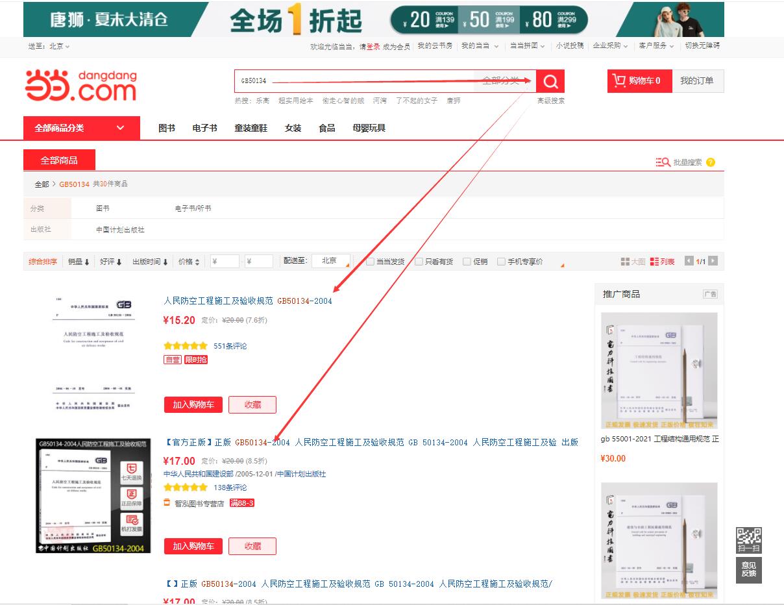Open the 意见反馈 feedback button

[748, 569]
